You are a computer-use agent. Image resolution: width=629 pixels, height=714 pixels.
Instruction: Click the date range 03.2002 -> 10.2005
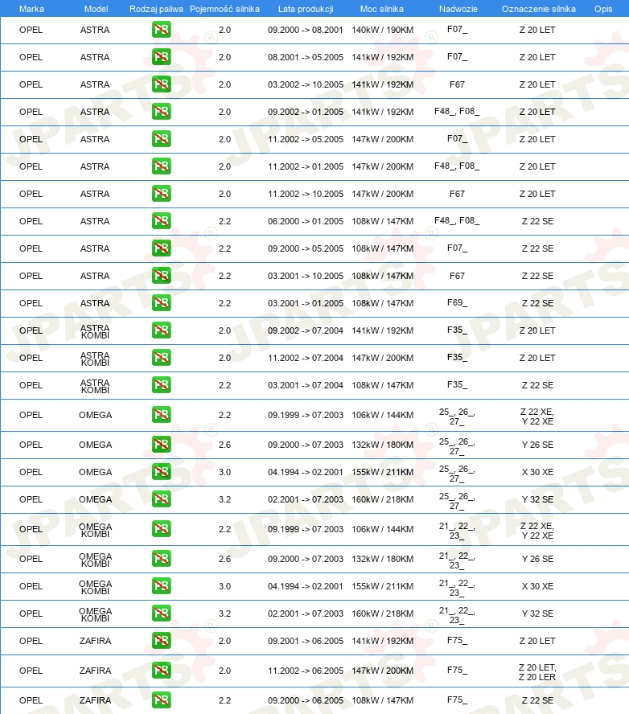point(306,84)
